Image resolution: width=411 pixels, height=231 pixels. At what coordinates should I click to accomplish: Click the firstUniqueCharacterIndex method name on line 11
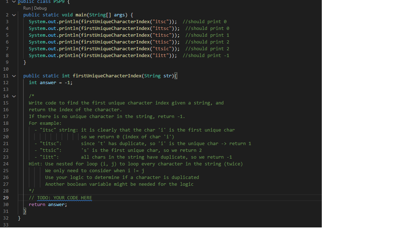point(107,76)
